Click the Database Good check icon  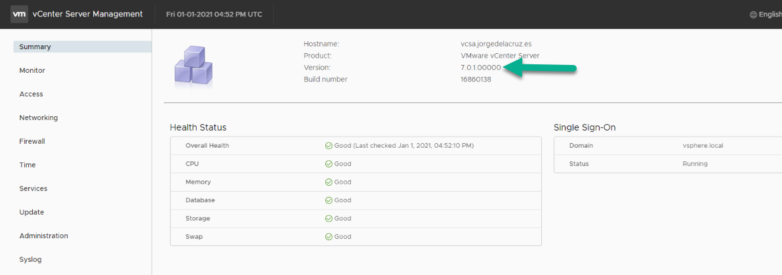(x=329, y=200)
